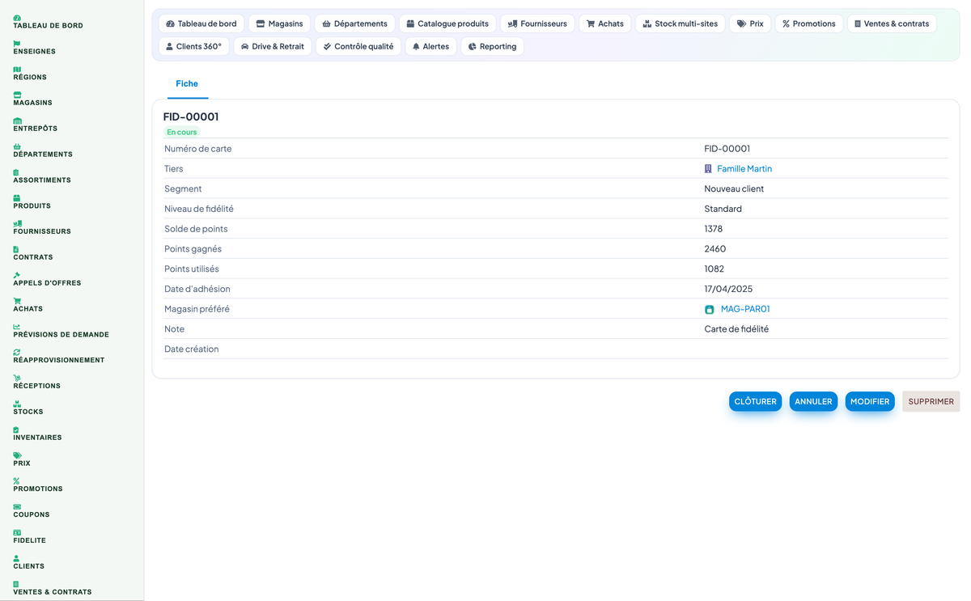Screen dimensions: 971x601
Task: Click the Coupons ticket icon in sidebar
Action: click(17, 506)
